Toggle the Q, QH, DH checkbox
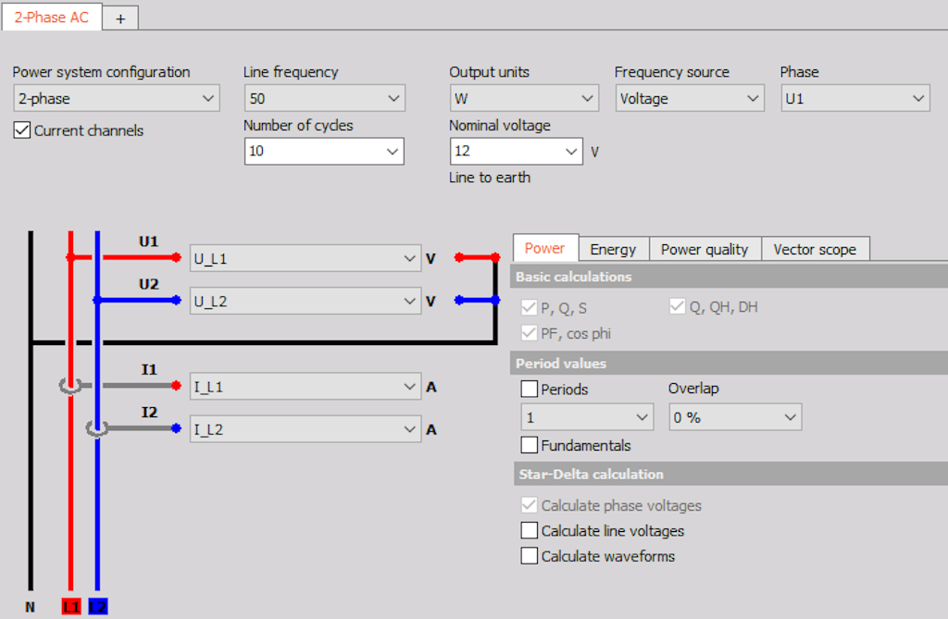Image resolution: width=948 pixels, height=619 pixels. pos(677,306)
